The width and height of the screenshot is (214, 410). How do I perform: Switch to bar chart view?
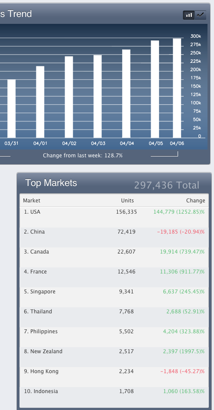(188, 15)
